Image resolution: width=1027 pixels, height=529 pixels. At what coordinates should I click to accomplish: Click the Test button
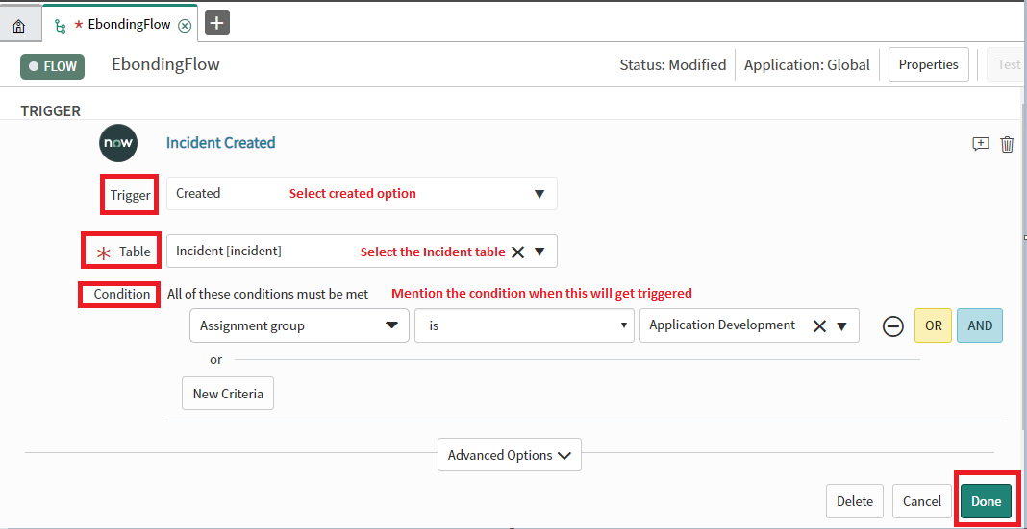click(x=1006, y=64)
